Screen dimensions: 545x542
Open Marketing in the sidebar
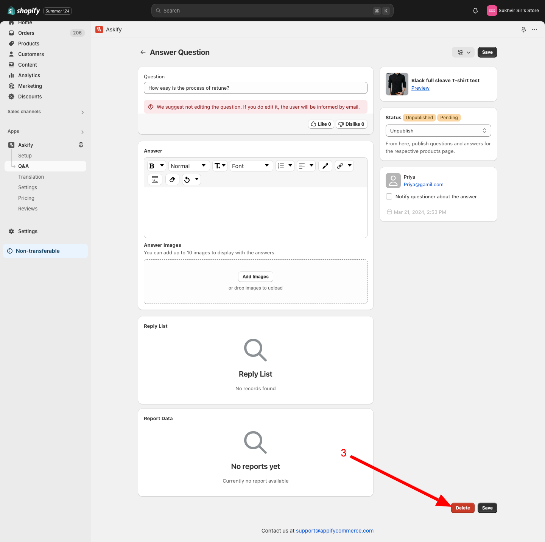(x=45, y=86)
